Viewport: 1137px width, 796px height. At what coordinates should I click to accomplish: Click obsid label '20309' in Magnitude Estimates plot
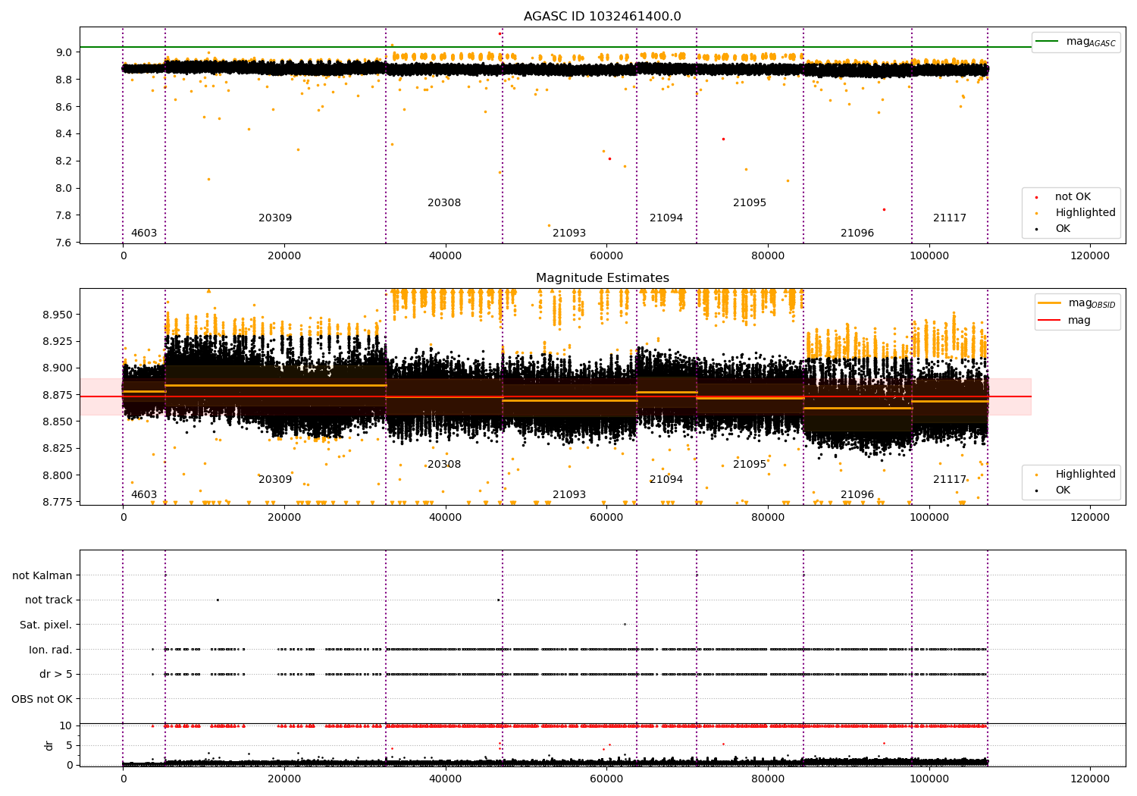(275, 480)
